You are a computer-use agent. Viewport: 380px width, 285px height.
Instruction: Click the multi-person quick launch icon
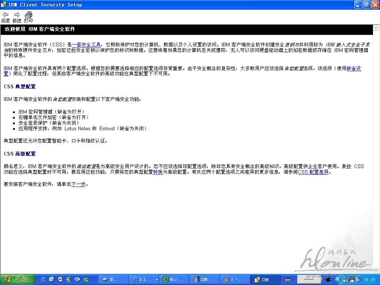coord(69,279)
